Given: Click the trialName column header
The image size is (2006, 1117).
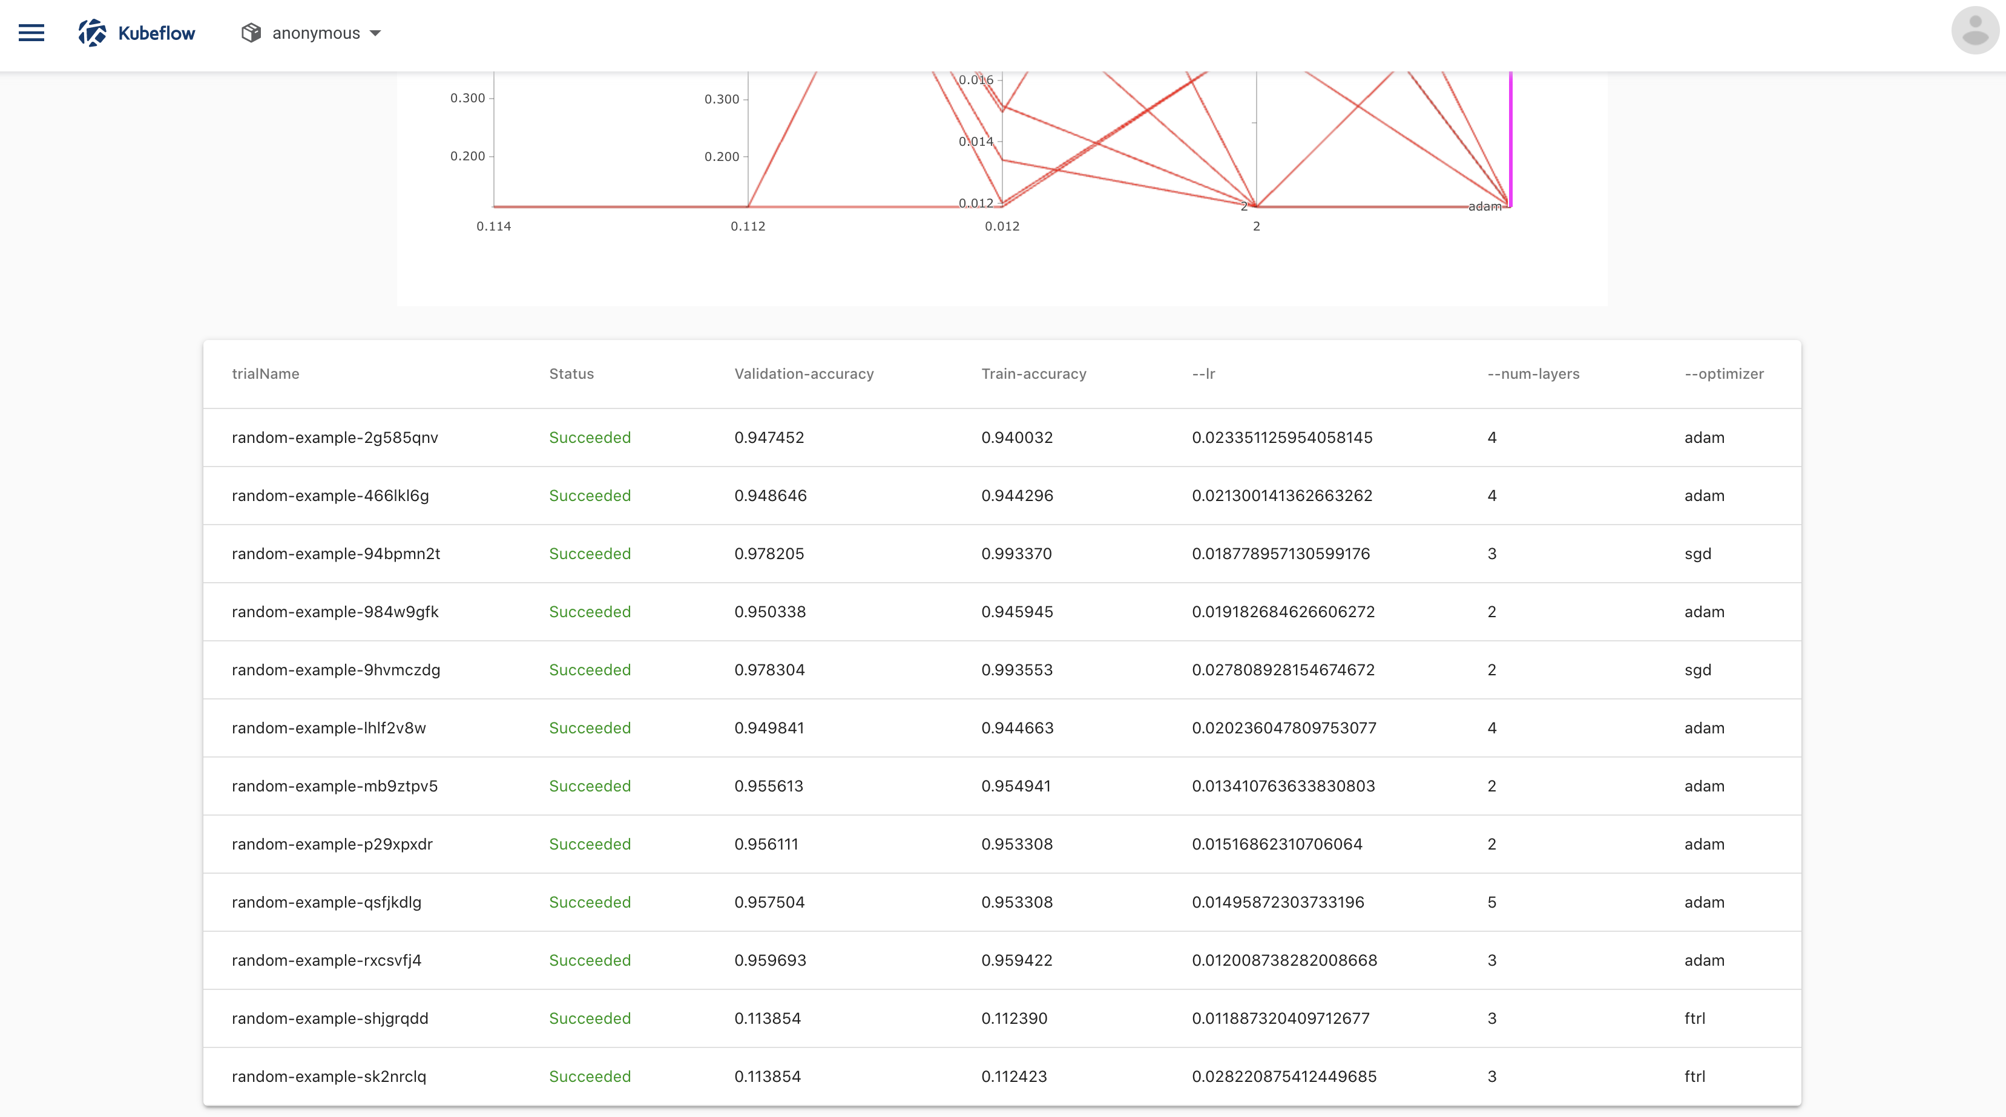Looking at the screenshot, I should [x=266, y=373].
